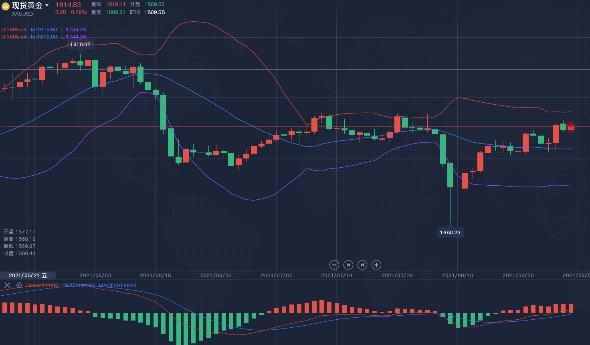The image size is (590, 345).
Task: Click the current price 1814.83
Action: click(x=68, y=5)
